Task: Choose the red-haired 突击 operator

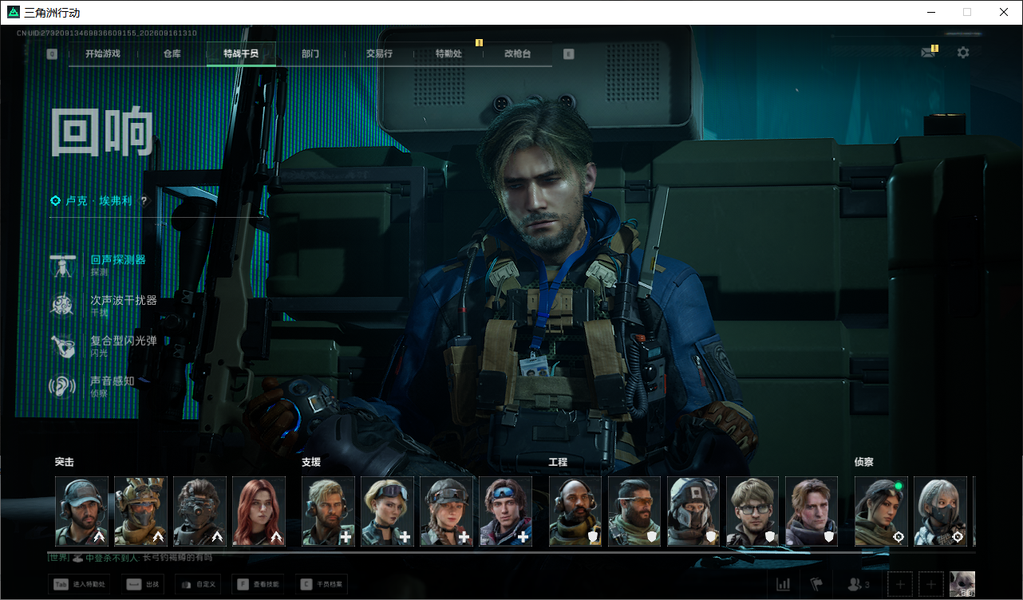Action: (x=259, y=511)
